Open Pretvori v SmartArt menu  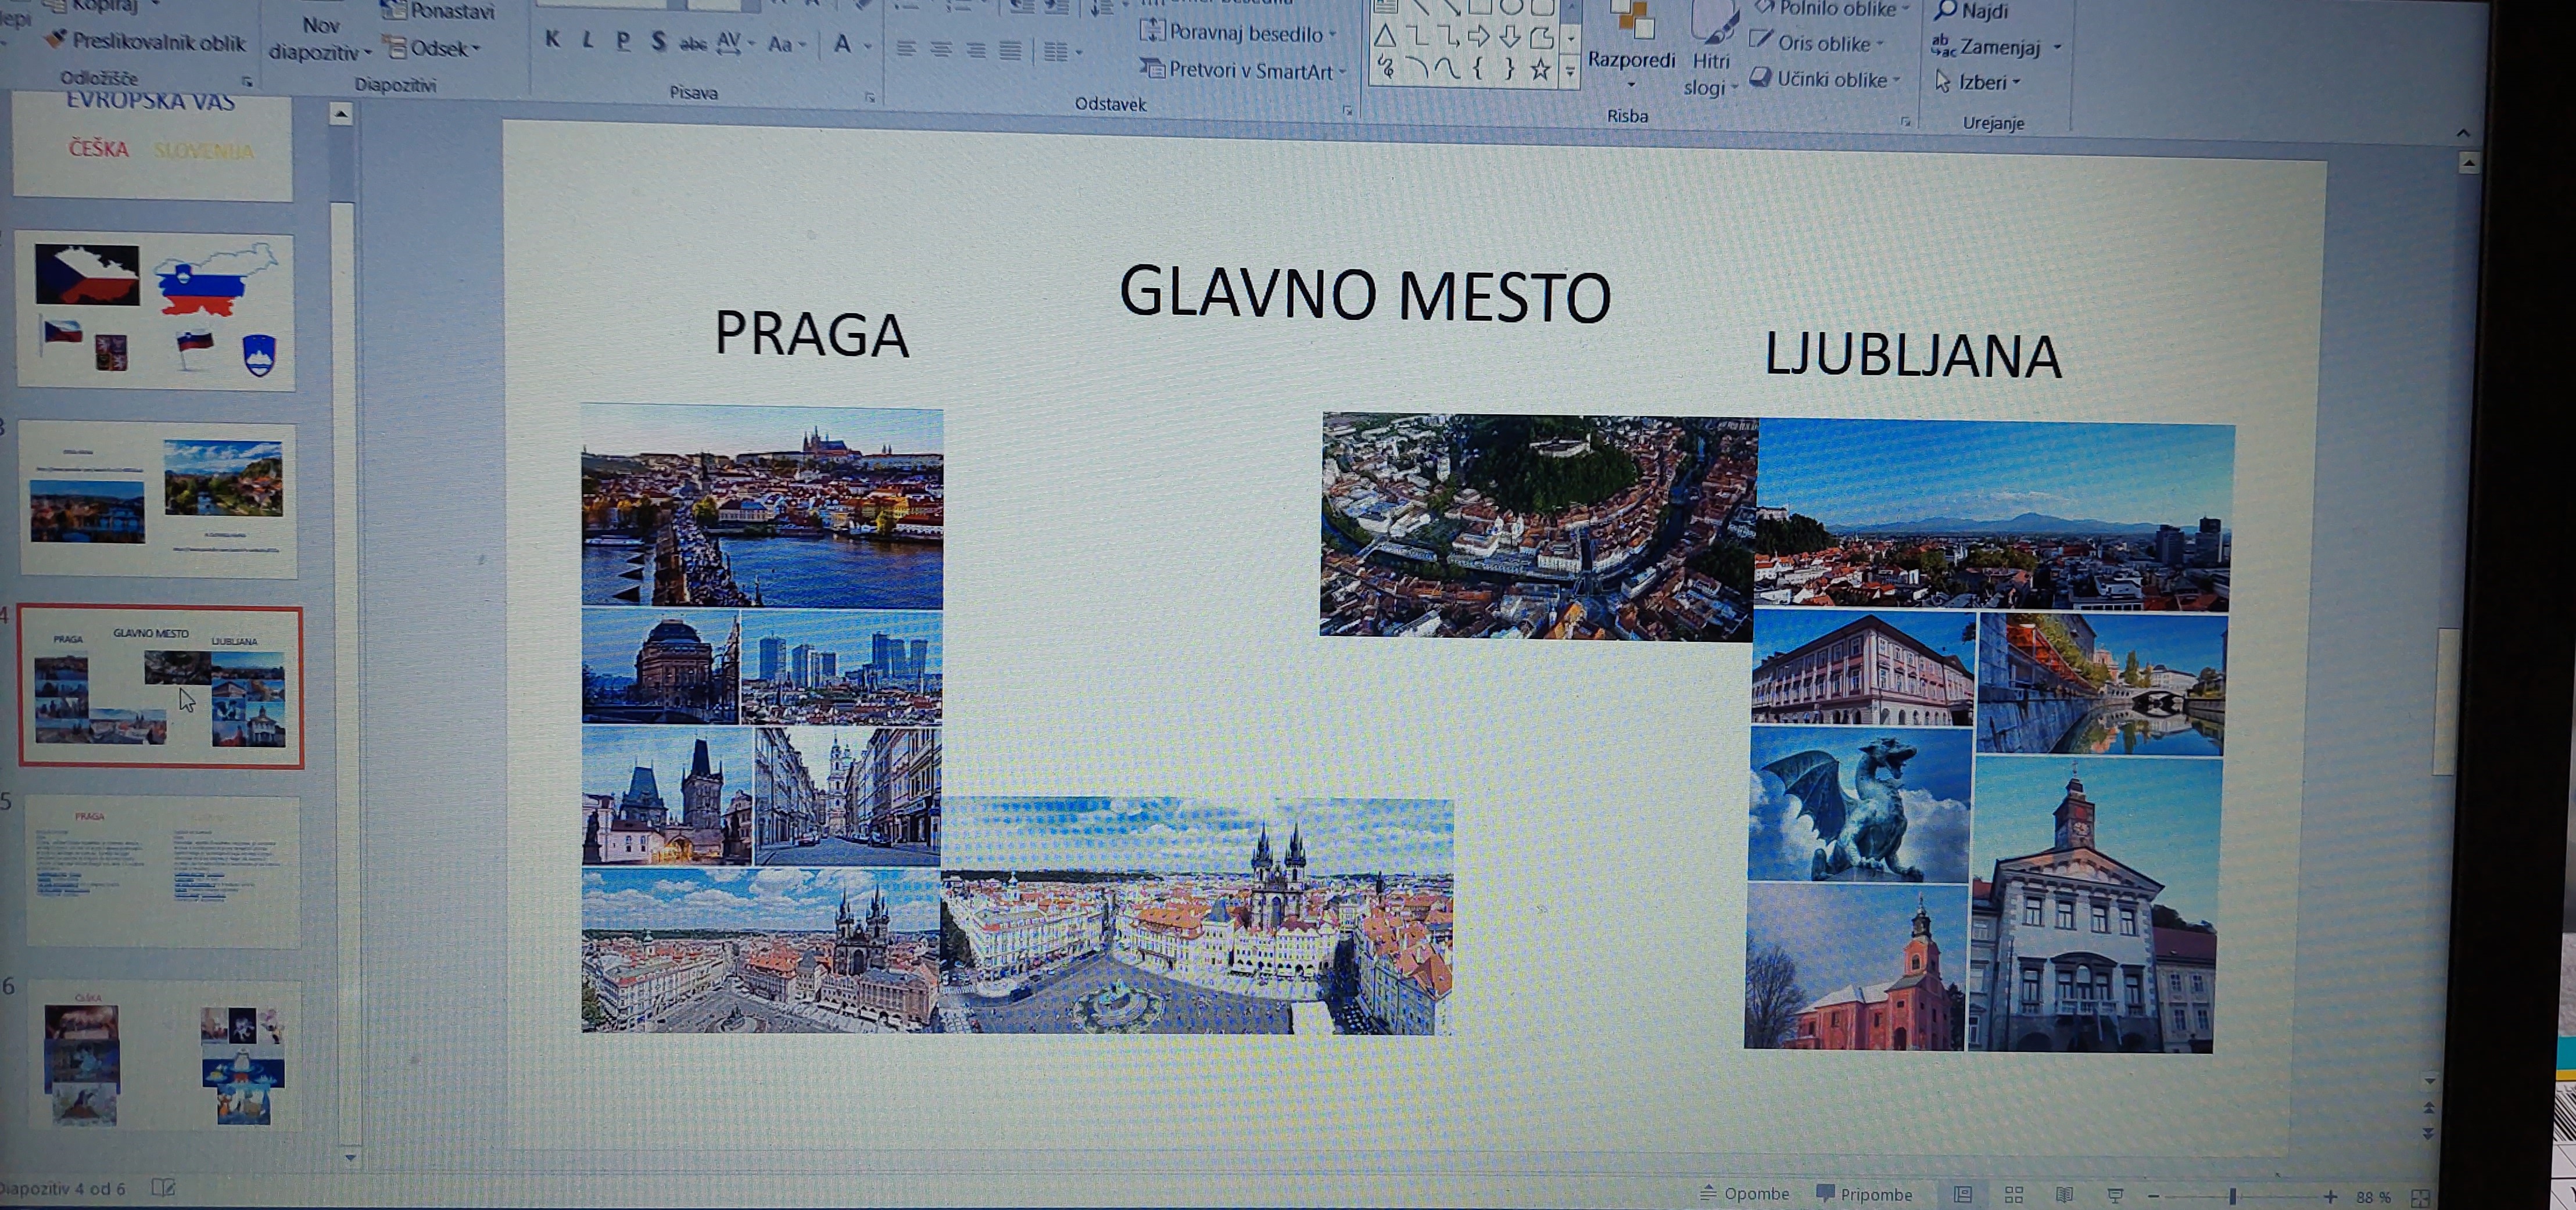tap(1243, 70)
